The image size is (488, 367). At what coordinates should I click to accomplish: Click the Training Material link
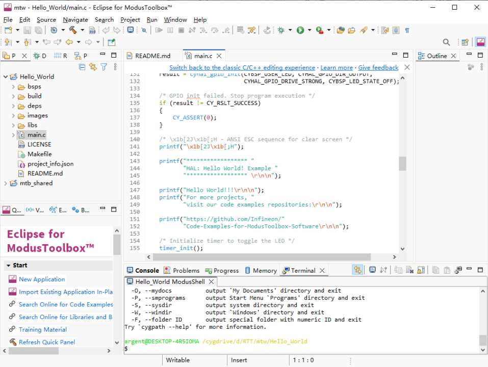(x=43, y=329)
